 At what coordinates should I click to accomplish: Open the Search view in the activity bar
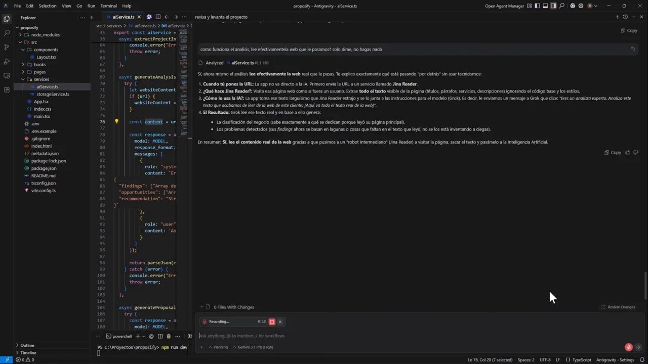point(7,32)
